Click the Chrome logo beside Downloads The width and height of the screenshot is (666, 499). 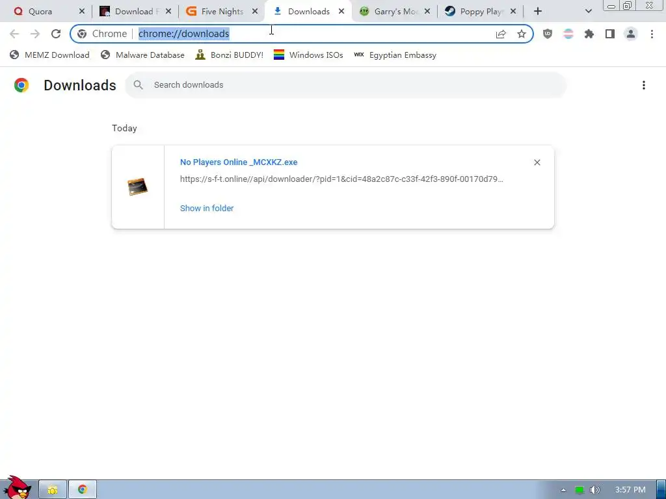(21, 85)
